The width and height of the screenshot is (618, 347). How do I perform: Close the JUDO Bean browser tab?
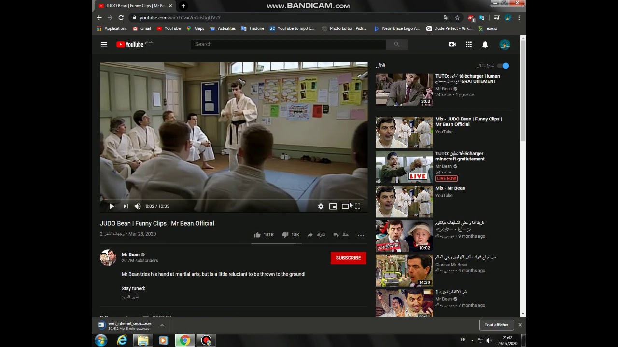coord(170,6)
